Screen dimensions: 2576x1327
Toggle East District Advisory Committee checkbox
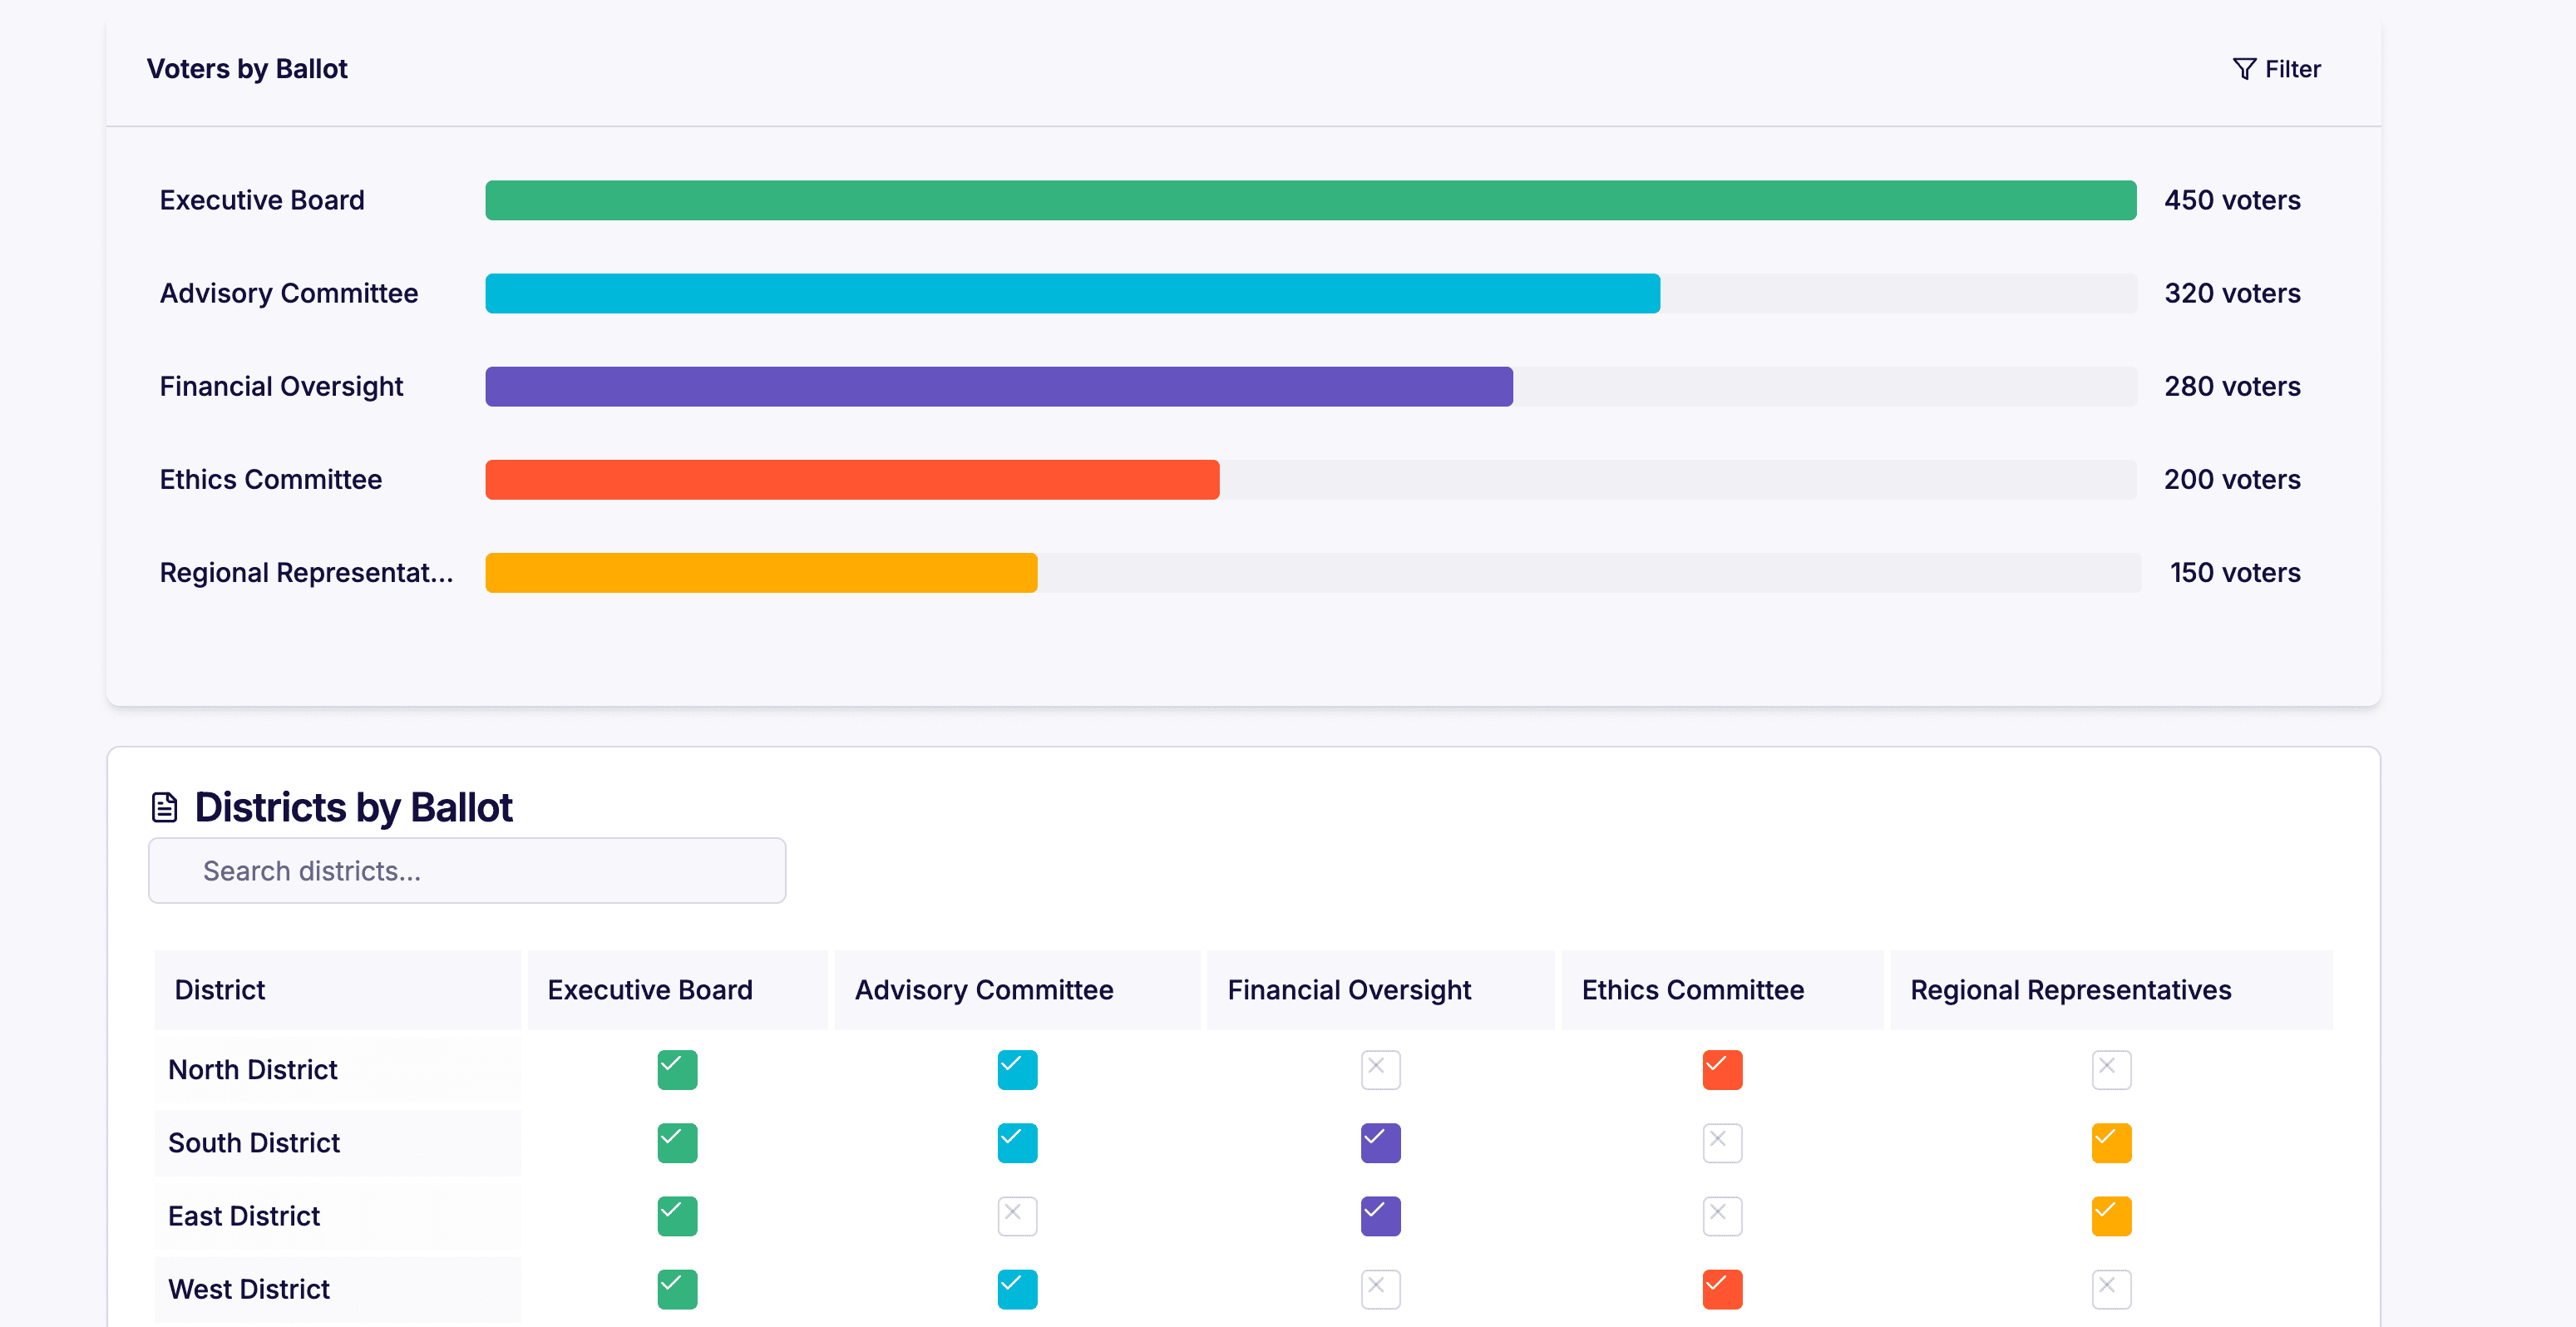[x=1017, y=1216]
